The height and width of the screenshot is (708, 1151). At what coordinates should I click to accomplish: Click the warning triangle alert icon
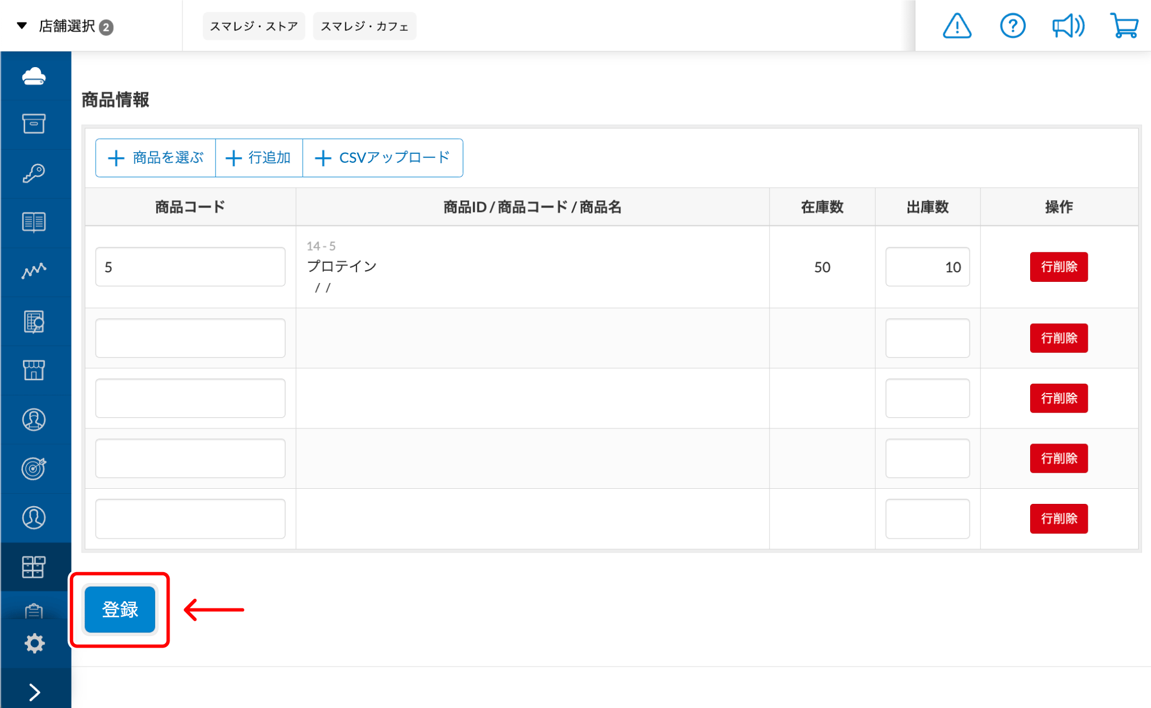point(957,26)
